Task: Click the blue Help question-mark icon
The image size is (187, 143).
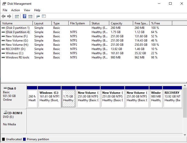Action: pyautogui.click(x=24, y=16)
